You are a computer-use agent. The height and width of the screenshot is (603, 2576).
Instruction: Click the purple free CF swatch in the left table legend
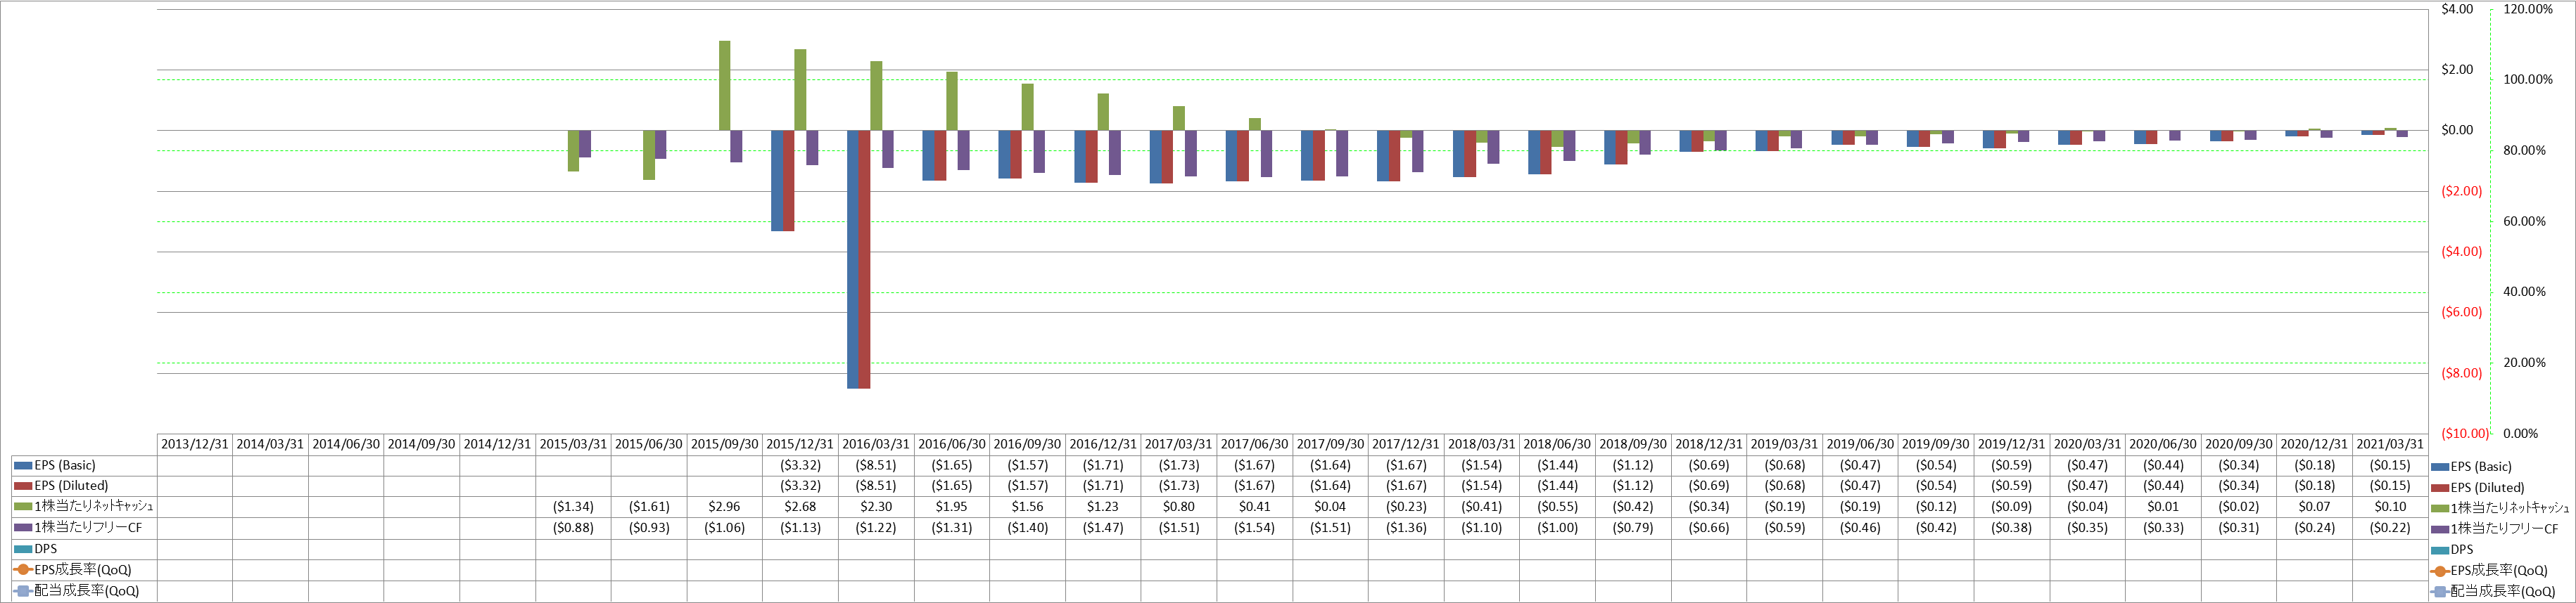click(x=23, y=528)
